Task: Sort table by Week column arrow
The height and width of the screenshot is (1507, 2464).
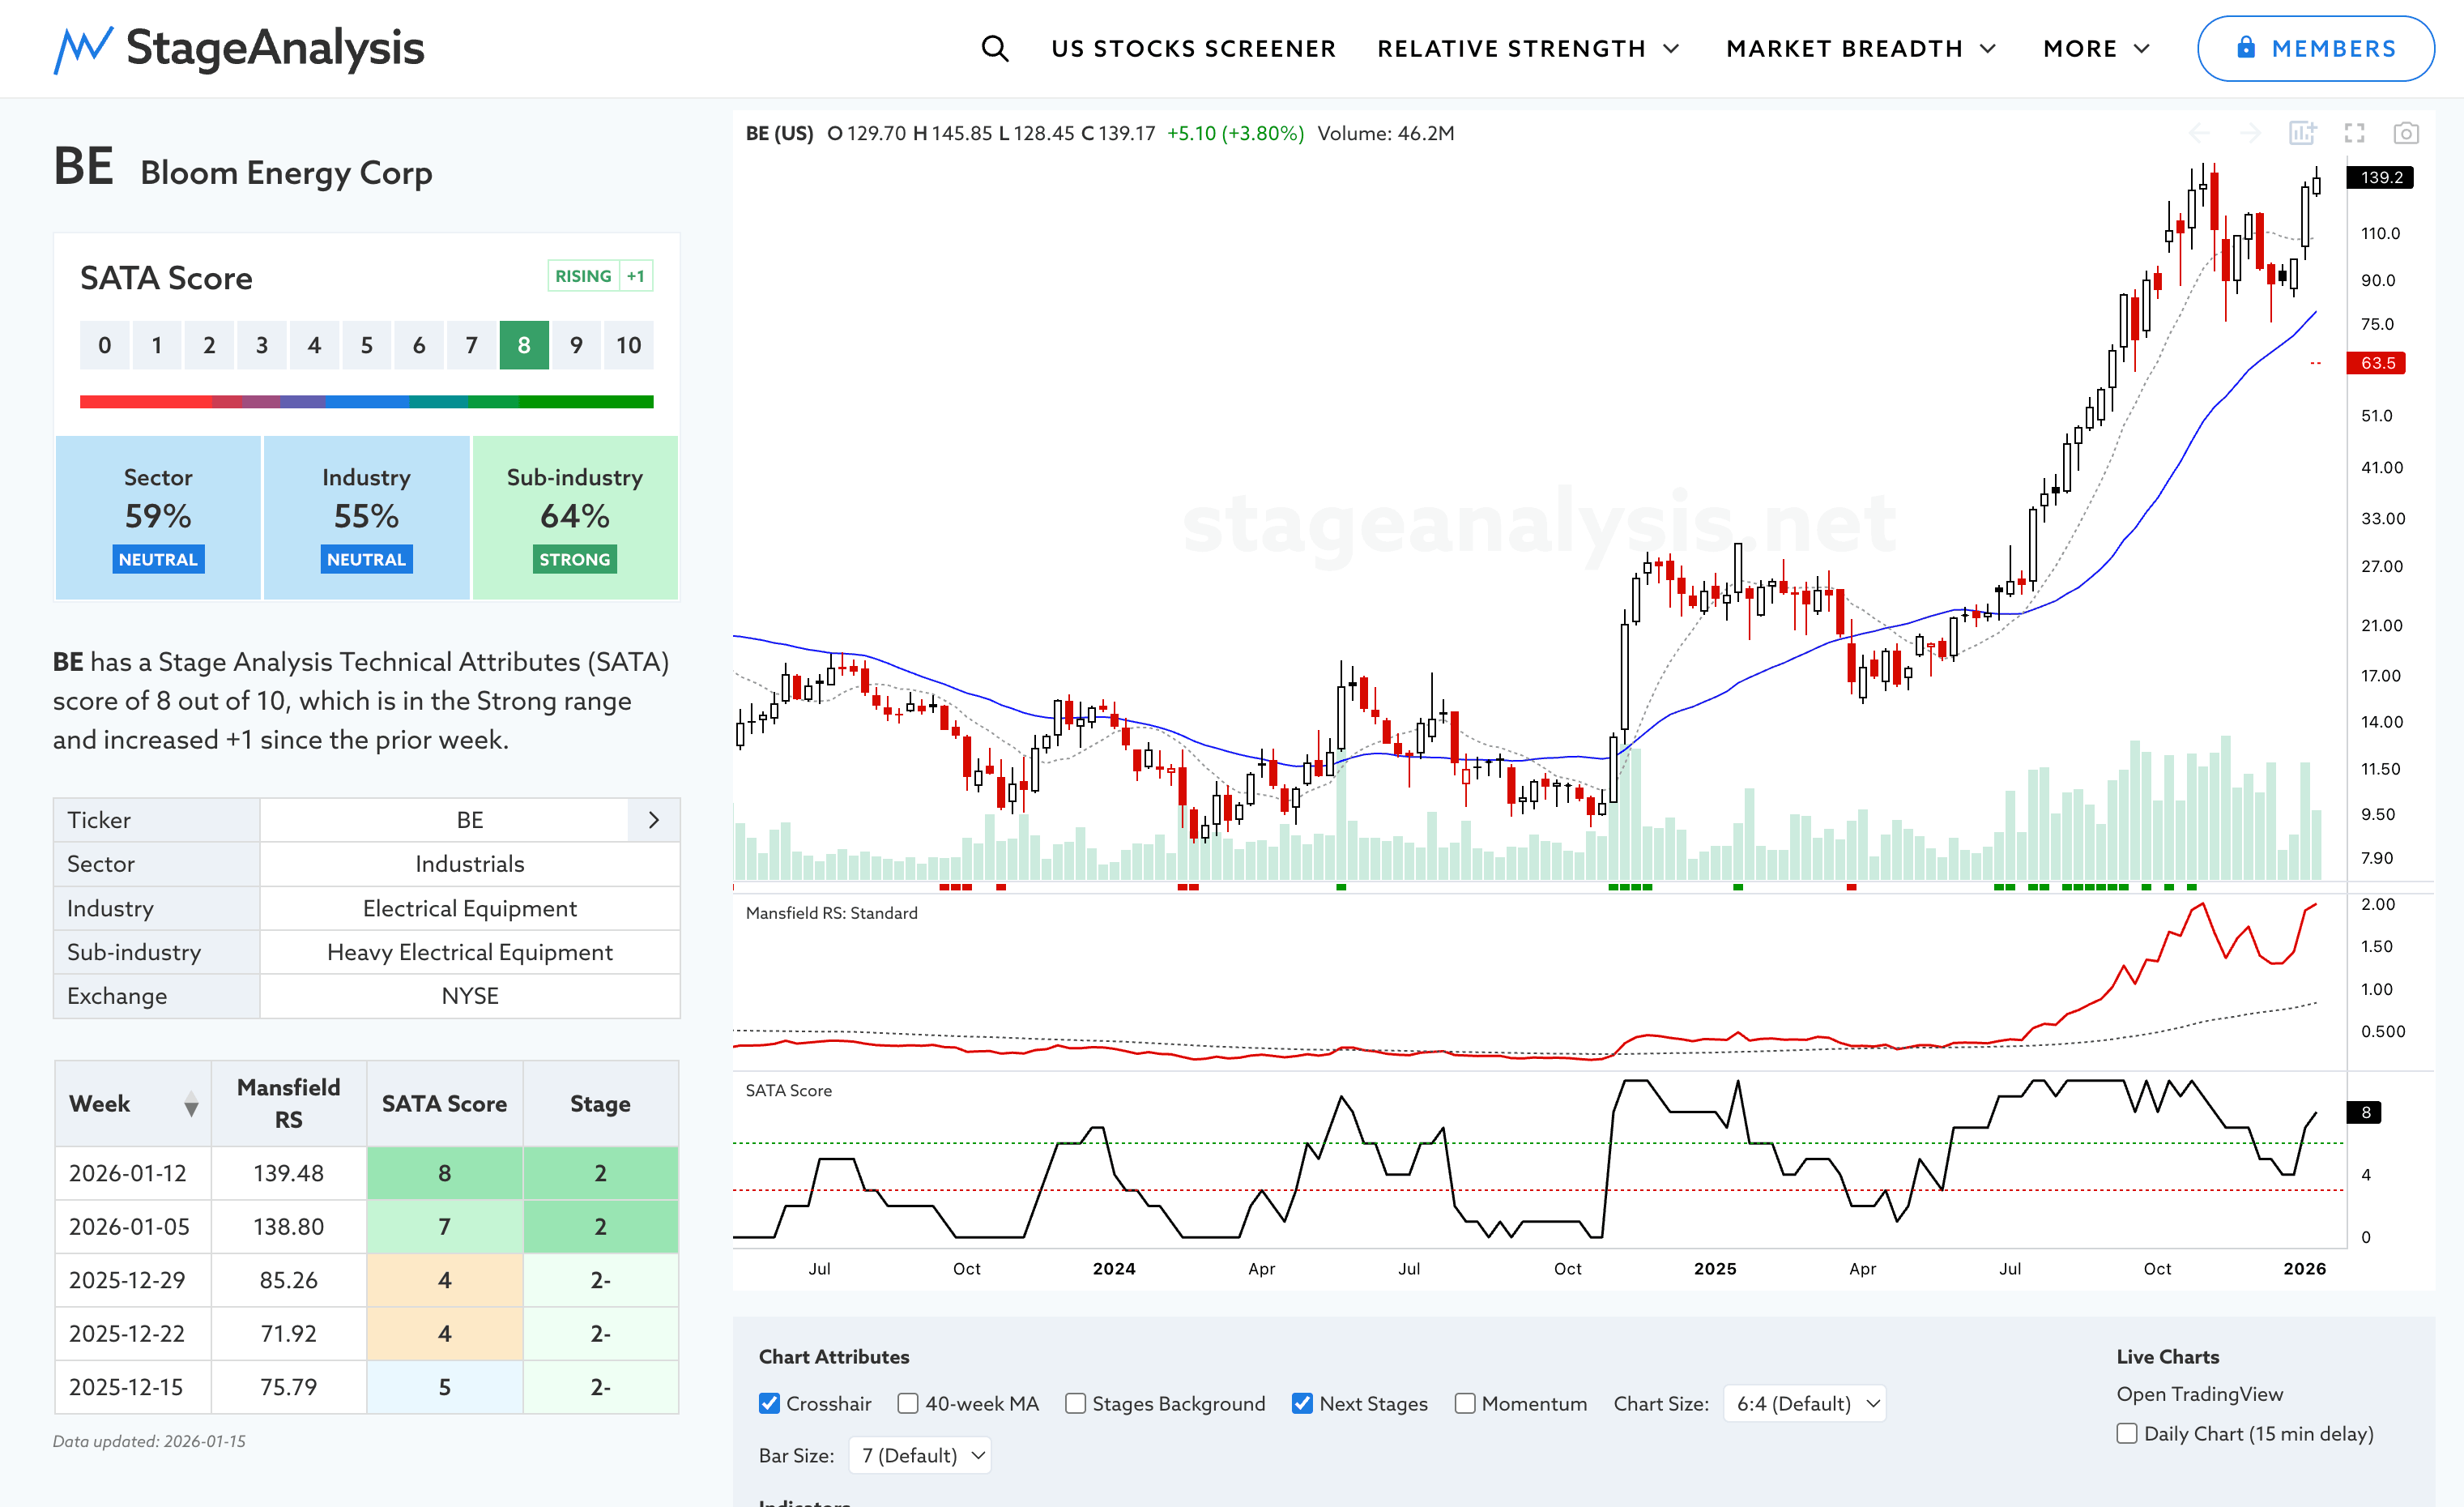Action: pos(191,1105)
